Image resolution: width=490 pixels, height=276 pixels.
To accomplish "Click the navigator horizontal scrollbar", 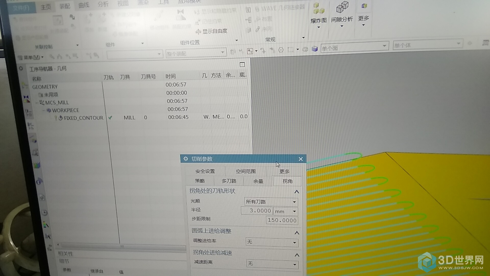I will (121, 247).
